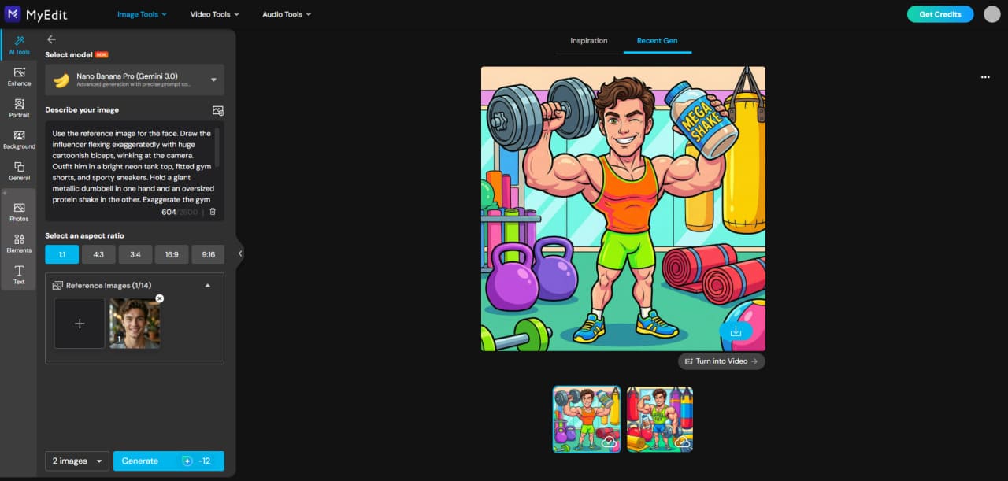The height and width of the screenshot is (481, 1008).
Task: Click the large generated cartoon image
Action: pos(623,209)
